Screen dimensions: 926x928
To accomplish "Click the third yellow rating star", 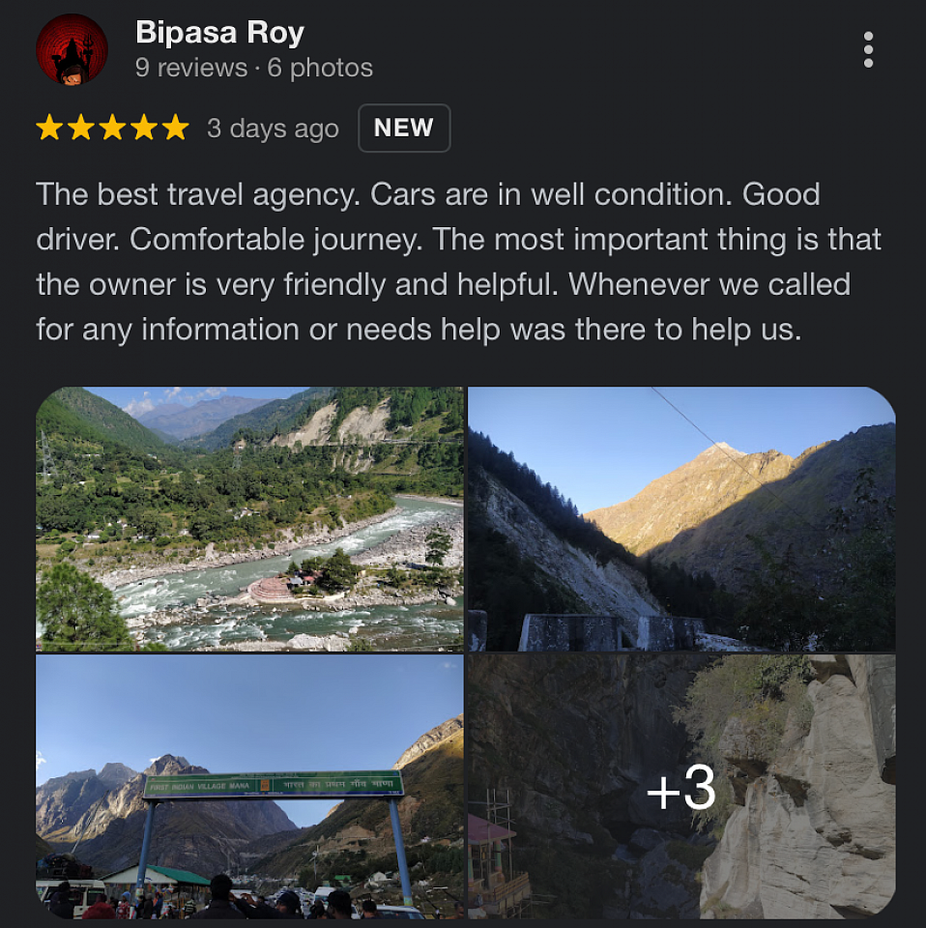I will pyautogui.click(x=112, y=128).
